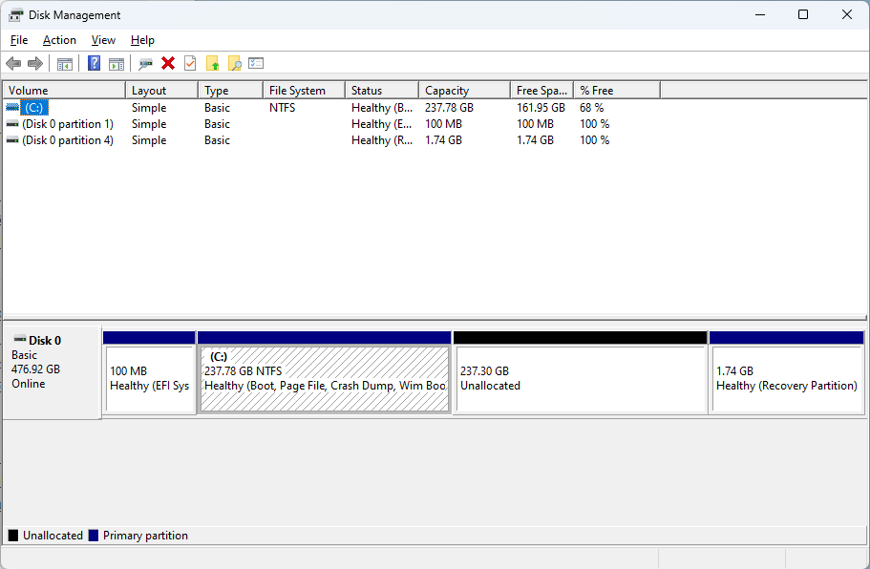Image resolution: width=870 pixels, height=569 pixels.
Task: Click the 161.95 GB free space cell
Action: click(541, 108)
